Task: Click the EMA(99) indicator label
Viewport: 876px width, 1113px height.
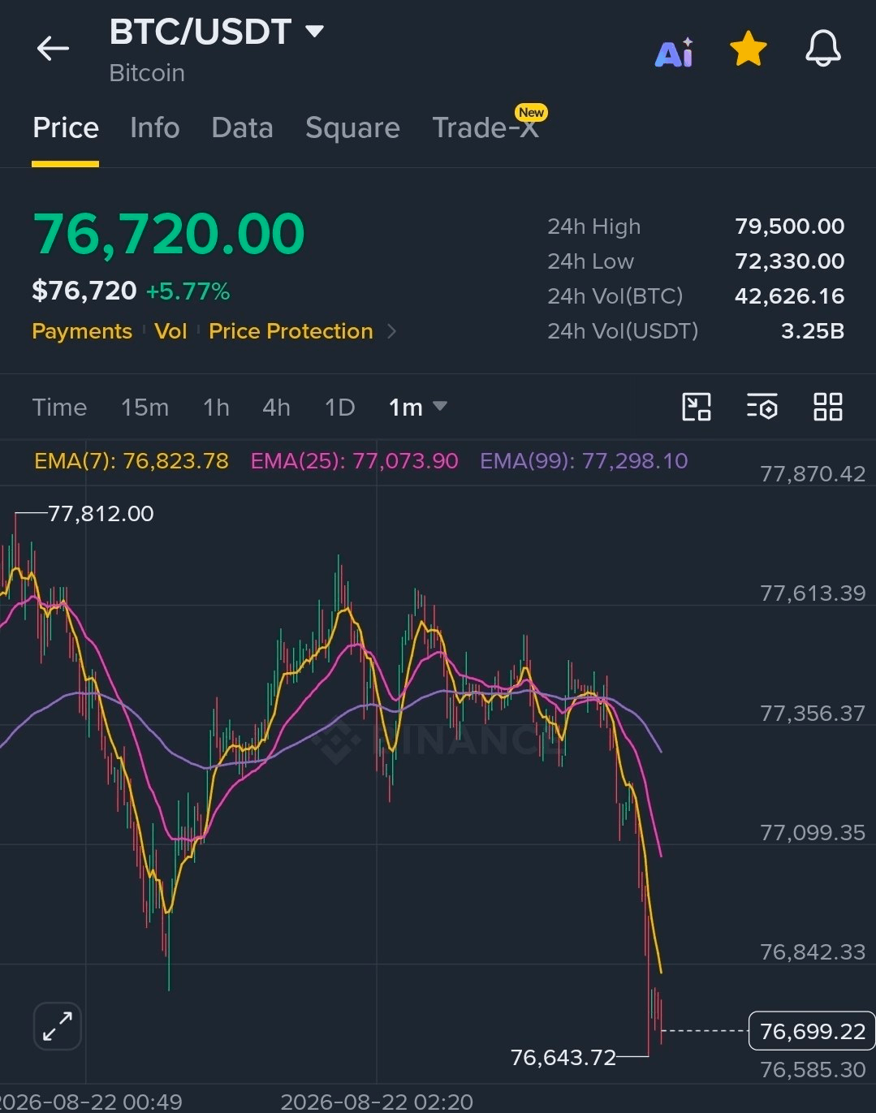Action: click(584, 461)
